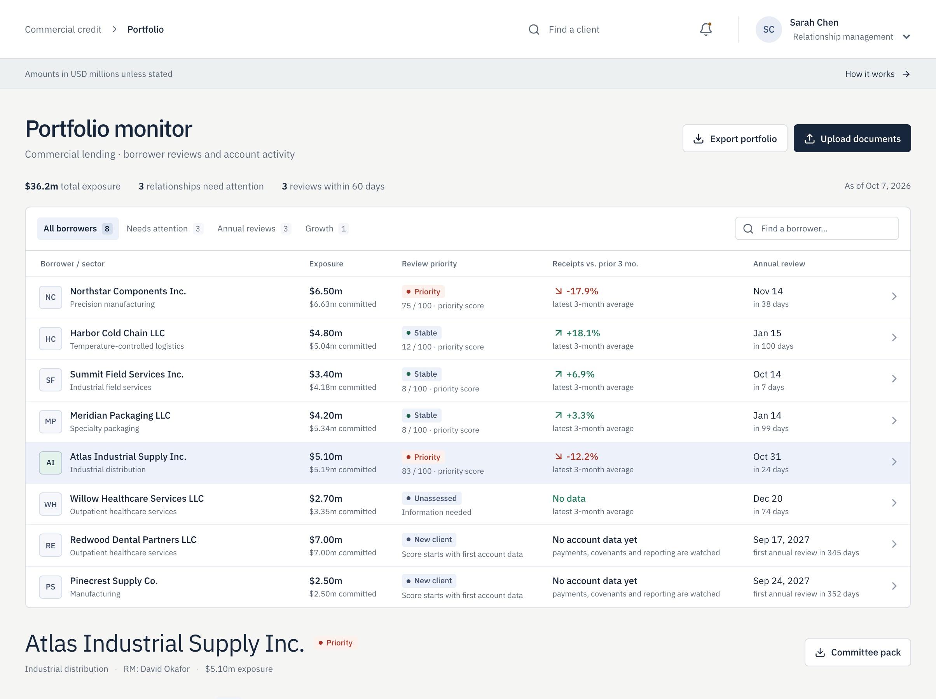Open Meridian Packaging row chevron
The width and height of the screenshot is (936, 699).
click(x=894, y=420)
